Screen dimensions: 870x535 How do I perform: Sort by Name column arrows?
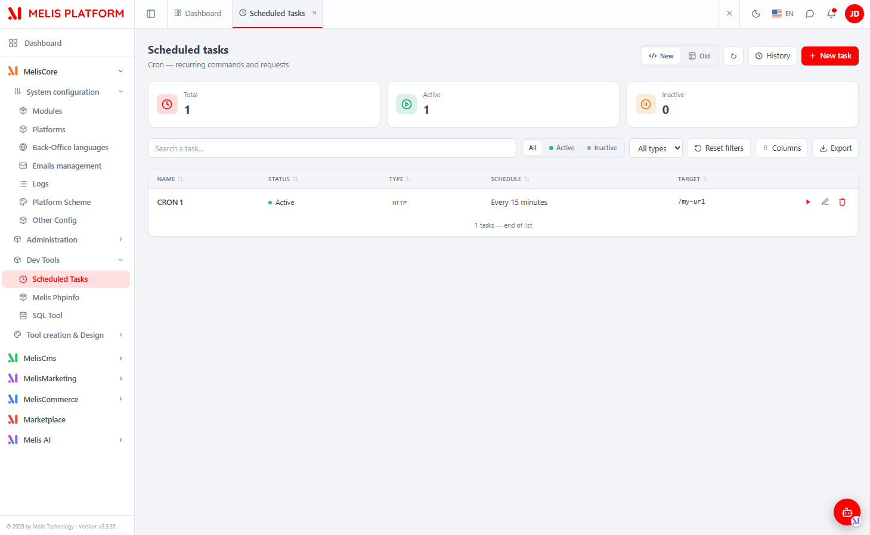click(180, 179)
